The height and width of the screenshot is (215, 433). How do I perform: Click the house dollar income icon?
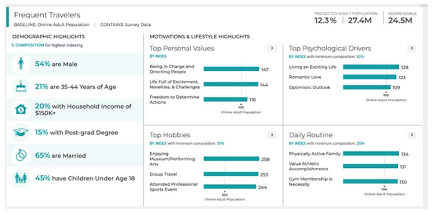click(x=21, y=110)
